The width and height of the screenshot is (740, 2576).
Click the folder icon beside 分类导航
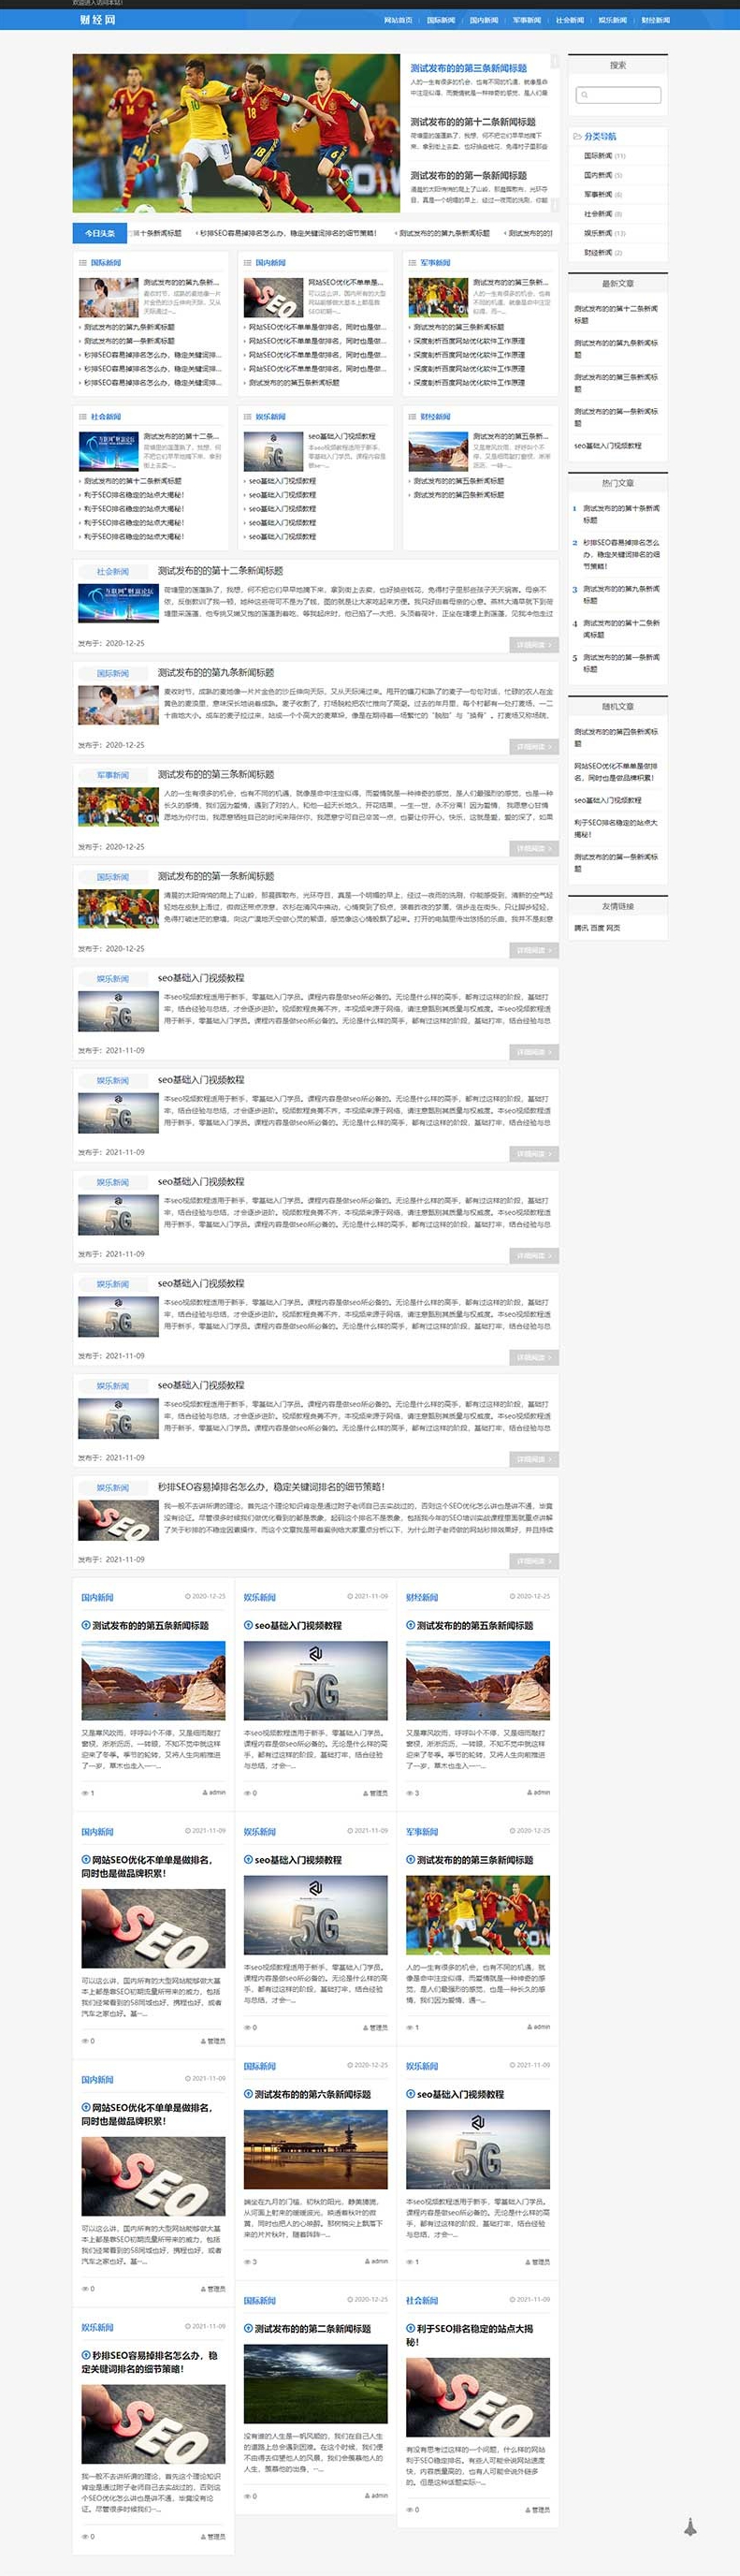click(577, 136)
